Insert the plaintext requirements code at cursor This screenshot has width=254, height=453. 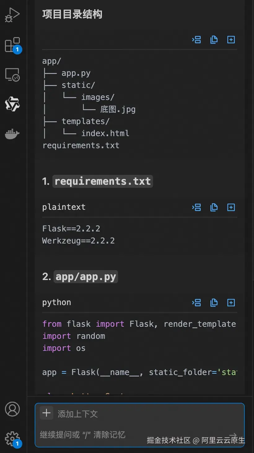196,207
